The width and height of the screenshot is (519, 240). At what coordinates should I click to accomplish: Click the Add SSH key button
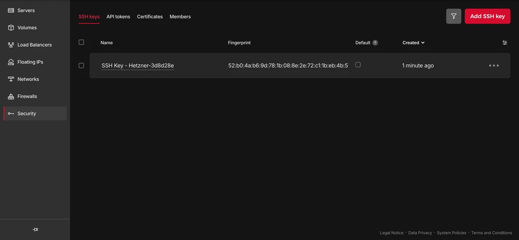tap(487, 16)
